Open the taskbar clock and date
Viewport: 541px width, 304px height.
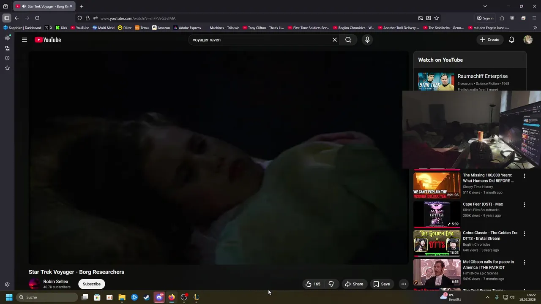(527, 297)
